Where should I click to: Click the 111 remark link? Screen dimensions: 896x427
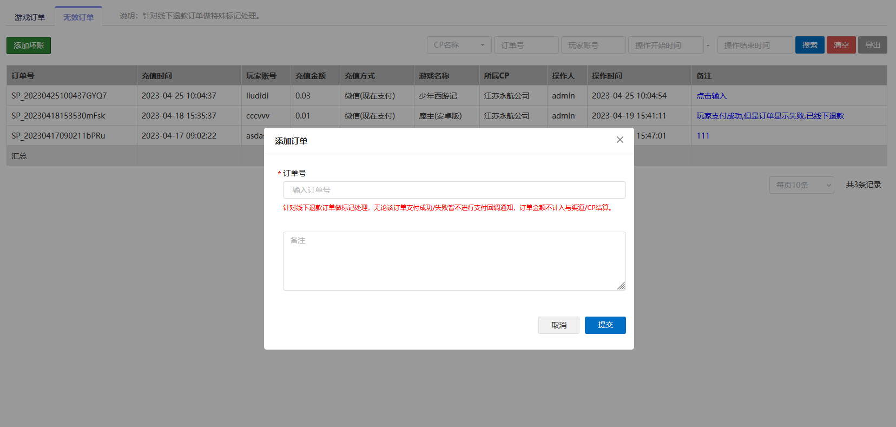point(703,136)
